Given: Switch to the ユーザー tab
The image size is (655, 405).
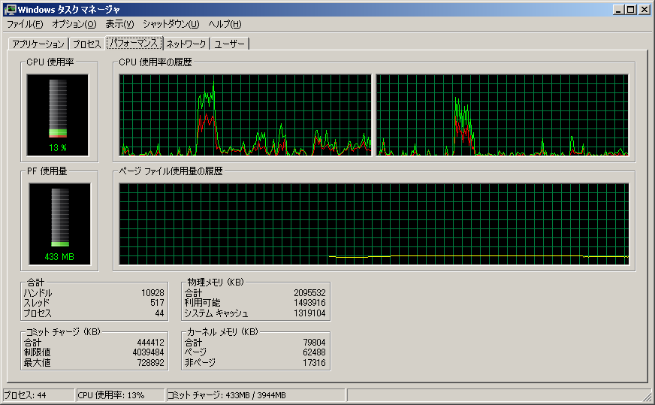Looking at the screenshot, I should [230, 44].
